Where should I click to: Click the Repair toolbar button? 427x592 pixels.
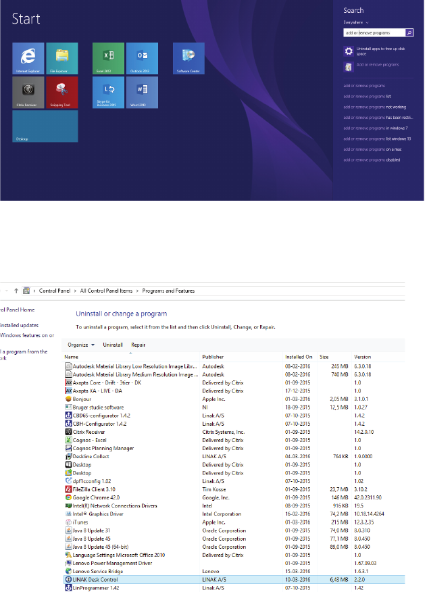point(139,345)
